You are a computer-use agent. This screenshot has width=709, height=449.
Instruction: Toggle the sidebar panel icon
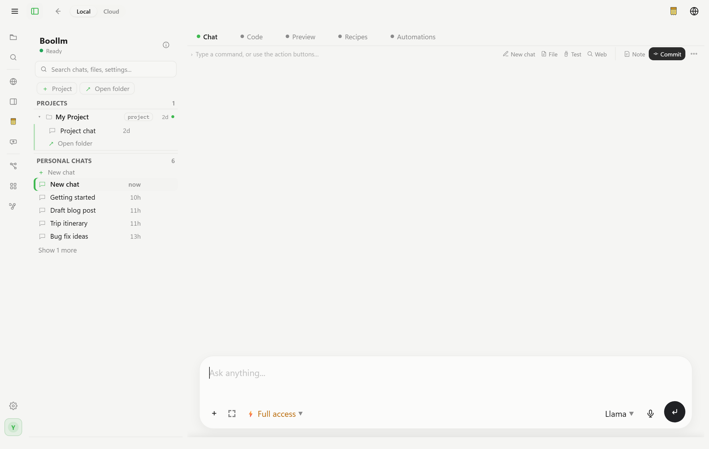pyautogui.click(x=35, y=11)
